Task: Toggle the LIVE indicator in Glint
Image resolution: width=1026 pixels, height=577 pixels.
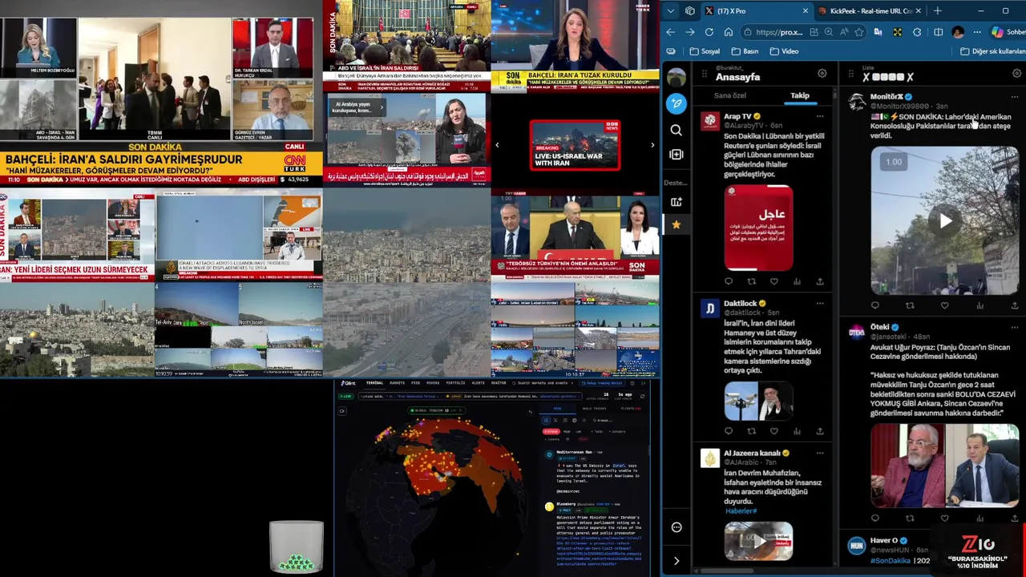Action: click(x=345, y=396)
